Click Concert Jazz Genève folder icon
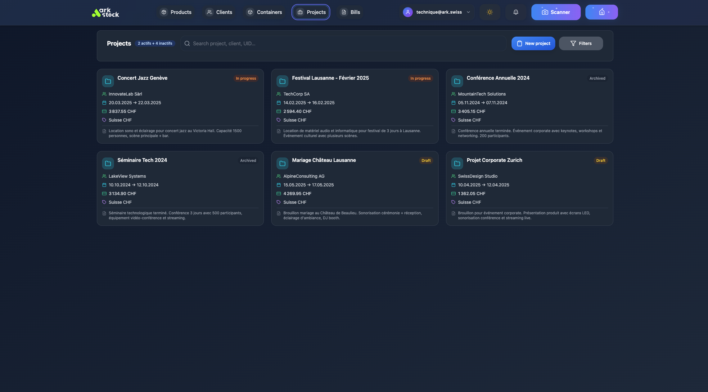The height and width of the screenshot is (392, 708). [x=108, y=81]
